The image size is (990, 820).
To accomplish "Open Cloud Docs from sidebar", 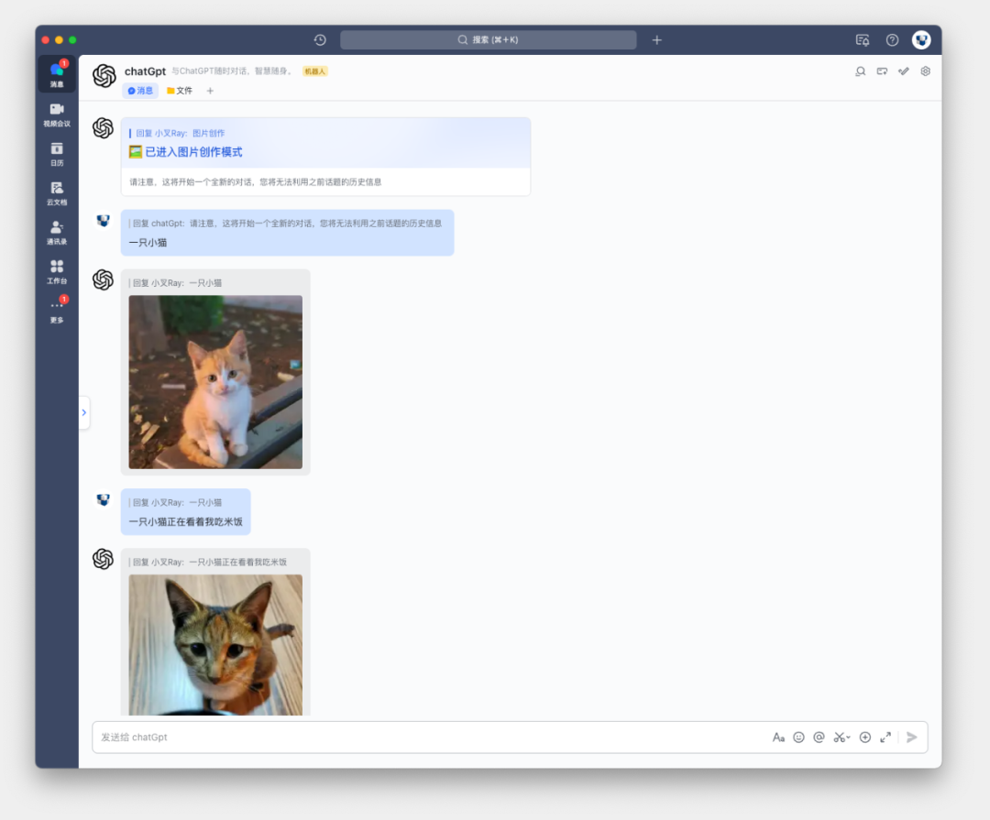I will point(57,193).
